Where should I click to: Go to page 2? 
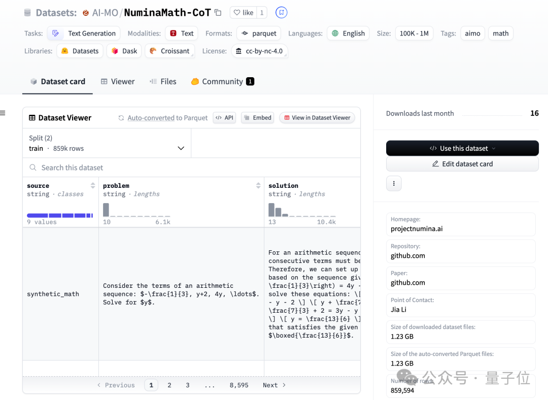[169, 385]
